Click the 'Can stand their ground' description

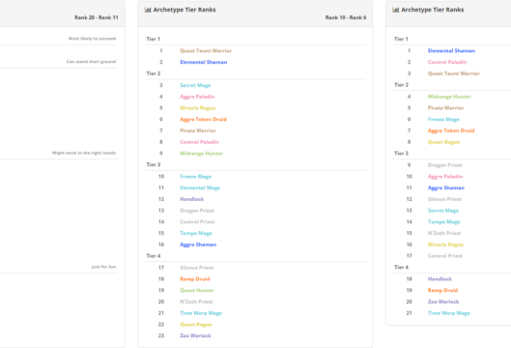point(91,62)
